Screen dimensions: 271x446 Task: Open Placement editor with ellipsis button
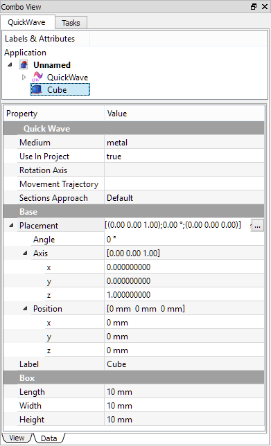click(258, 226)
